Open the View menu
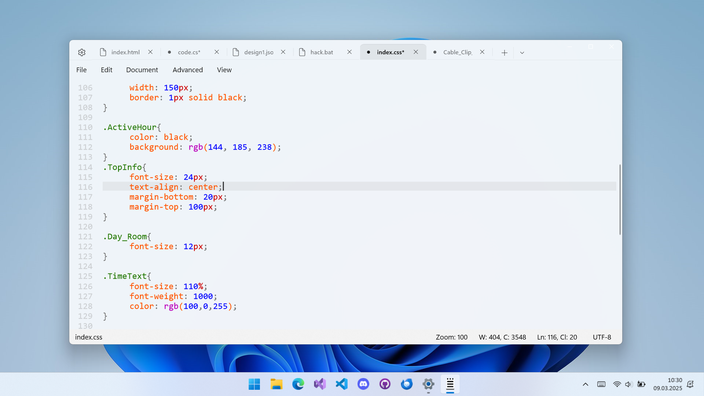704x396 pixels. [224, 70]
